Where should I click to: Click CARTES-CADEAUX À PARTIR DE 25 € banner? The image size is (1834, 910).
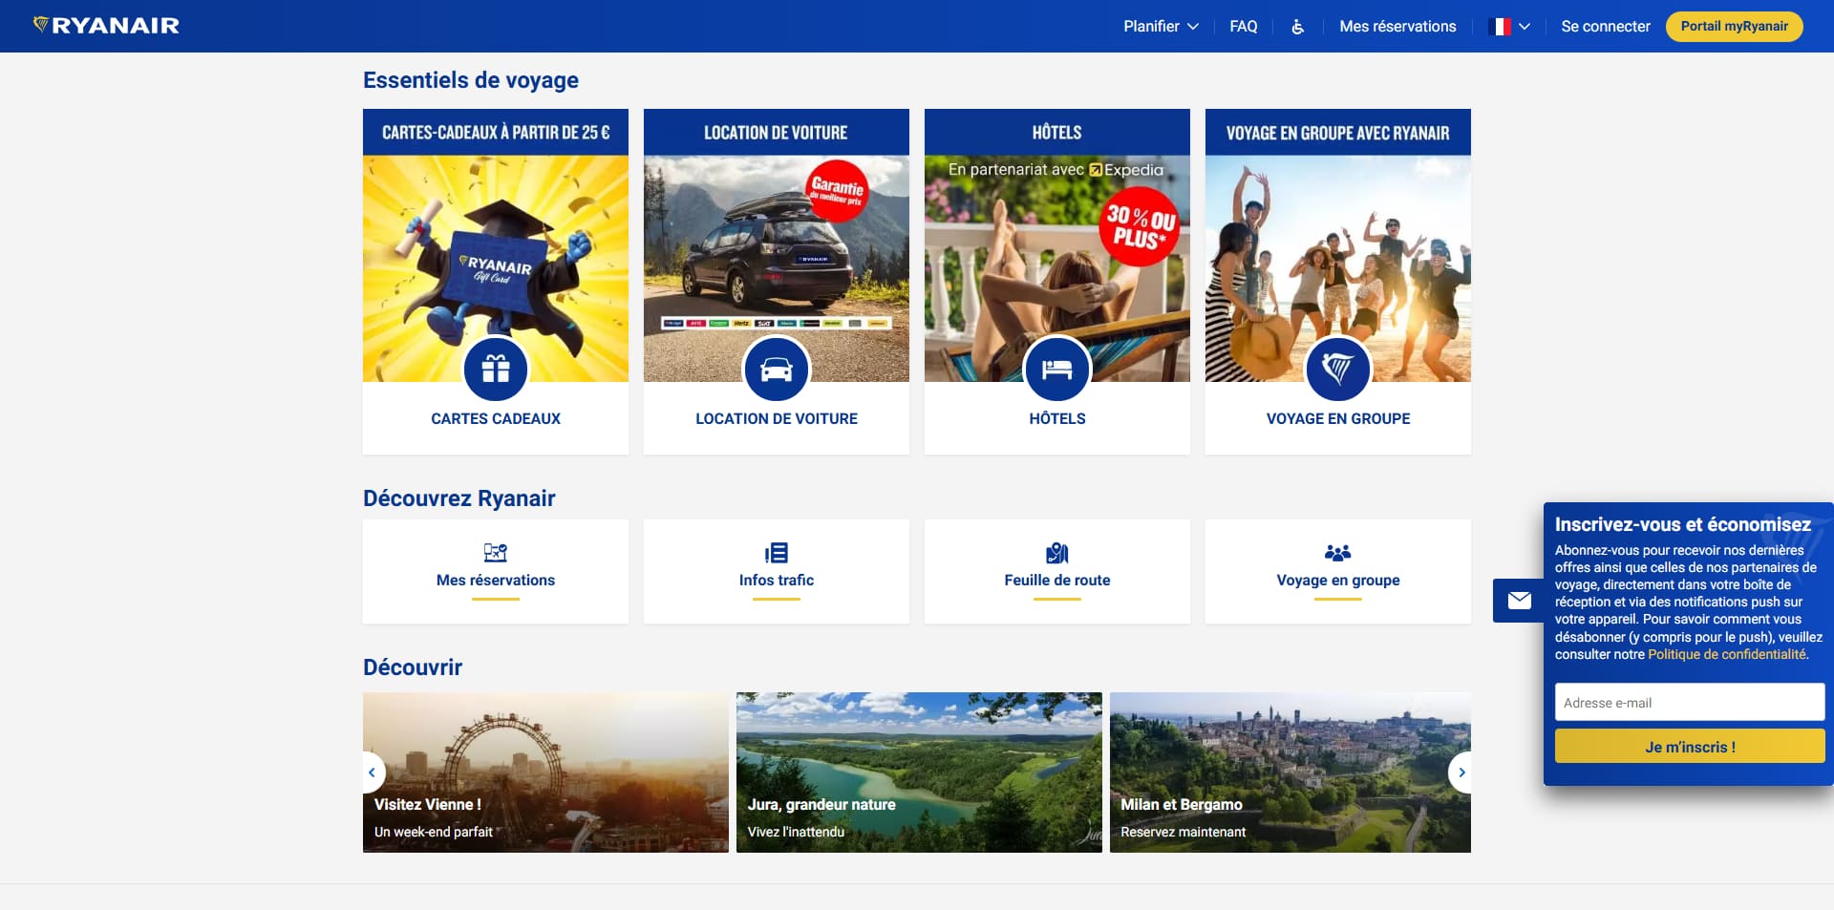pos(496,133)
